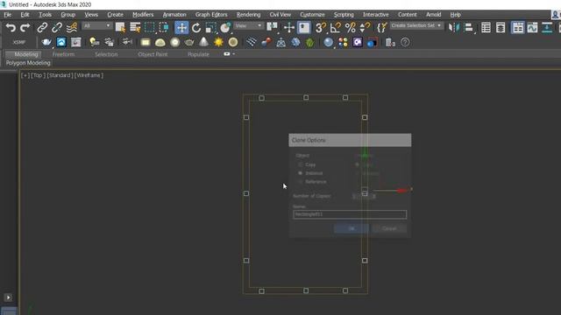Open the viewport [+] menu
This screenshot has width=561, height=315.
pos(25,75)
